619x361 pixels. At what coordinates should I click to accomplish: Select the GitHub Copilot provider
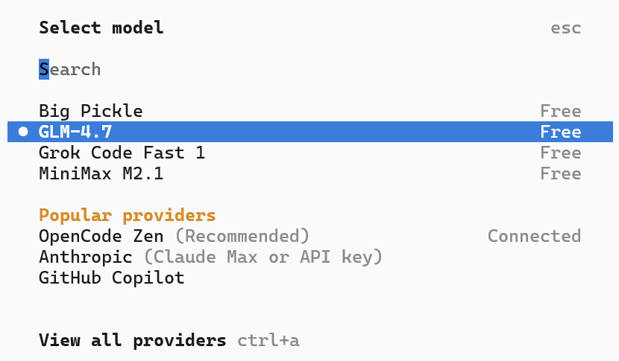[x=111, y=278]
